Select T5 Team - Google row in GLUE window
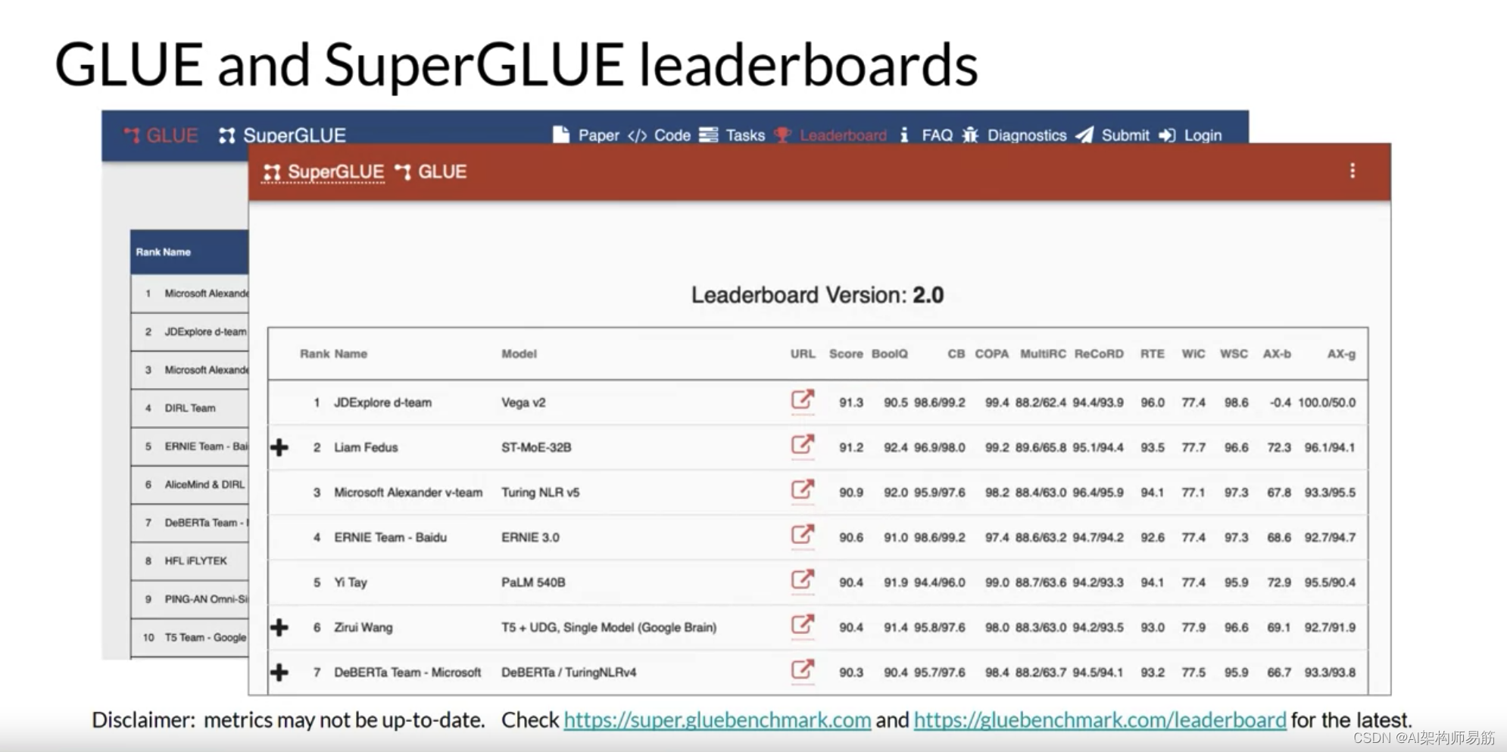The image size is (1507, 752). [x=189, y=637]
